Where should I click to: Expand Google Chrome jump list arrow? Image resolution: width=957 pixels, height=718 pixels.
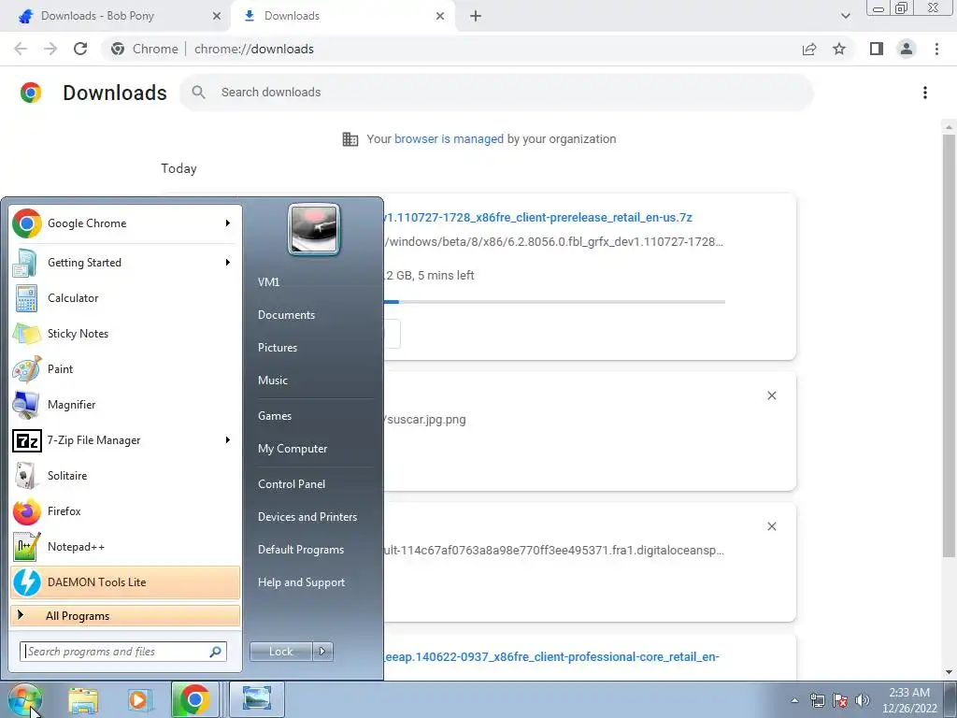[x=228, y=223]
